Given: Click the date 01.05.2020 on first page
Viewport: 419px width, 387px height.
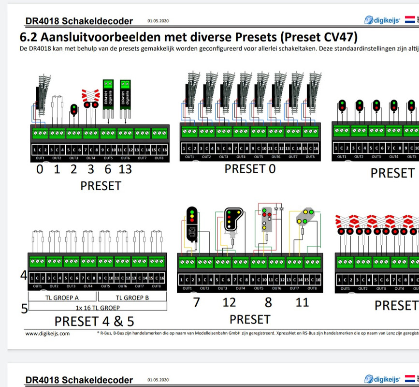Looking at the screenshot, I should tap(158, 21).
